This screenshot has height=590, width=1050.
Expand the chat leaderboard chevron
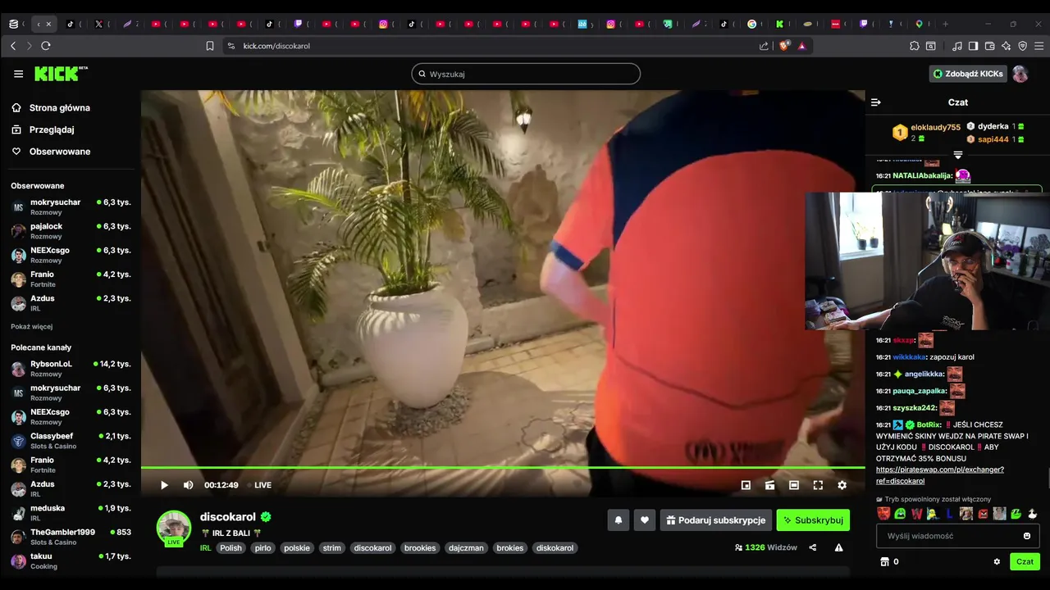(x=958, y=155)
